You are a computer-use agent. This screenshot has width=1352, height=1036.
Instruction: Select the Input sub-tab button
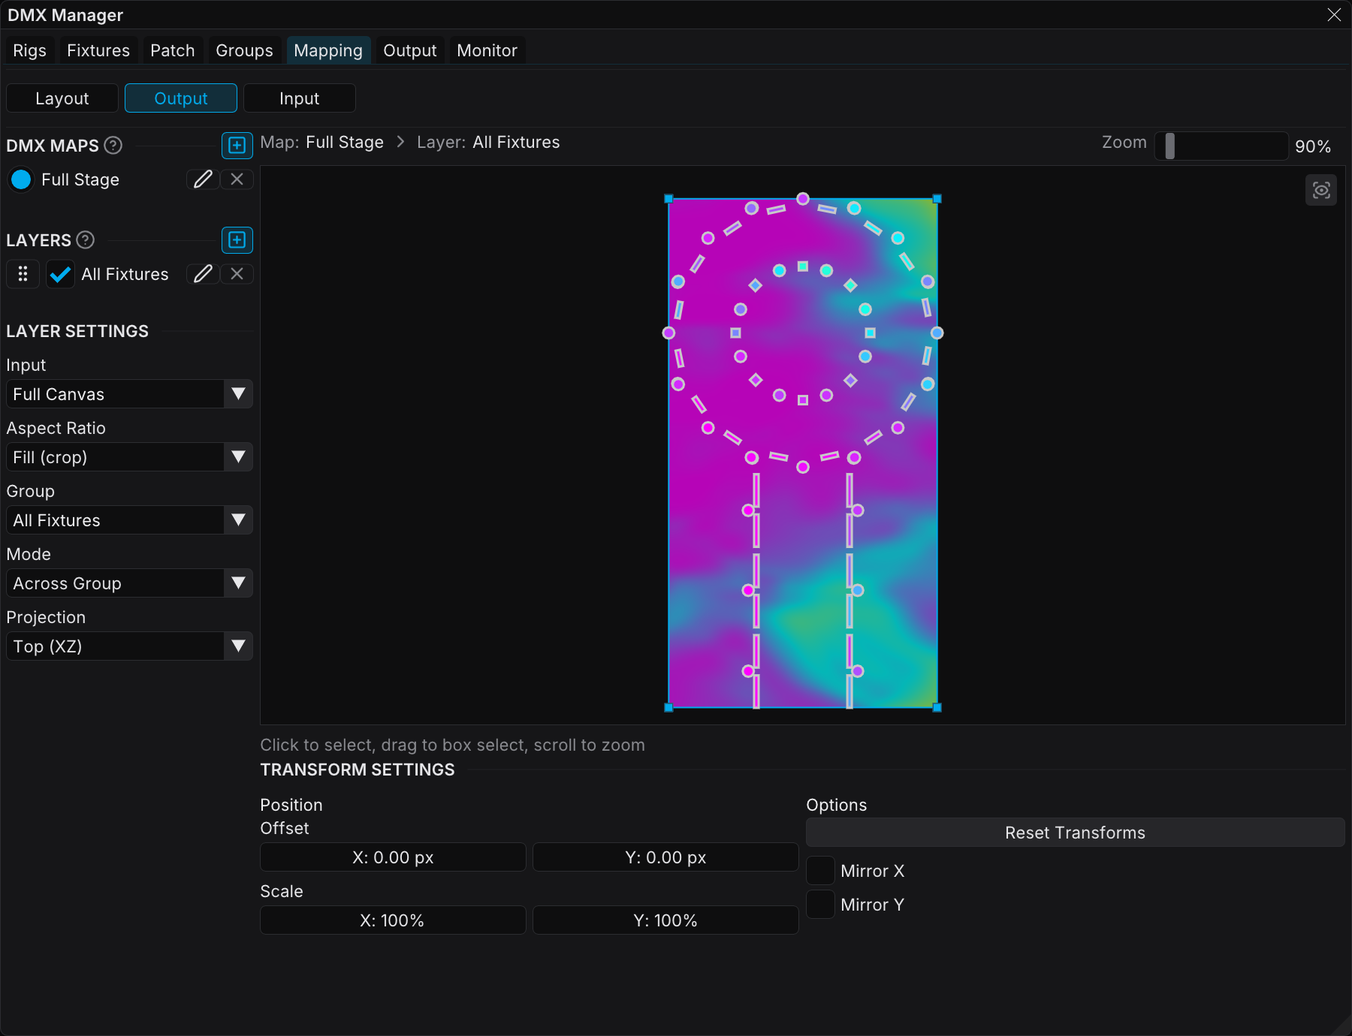pyautogui.click(x=300, y=98)
